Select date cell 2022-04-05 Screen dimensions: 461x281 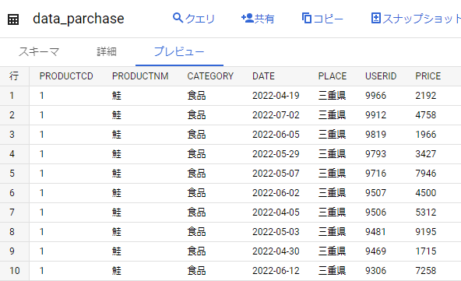coord(276,213)
